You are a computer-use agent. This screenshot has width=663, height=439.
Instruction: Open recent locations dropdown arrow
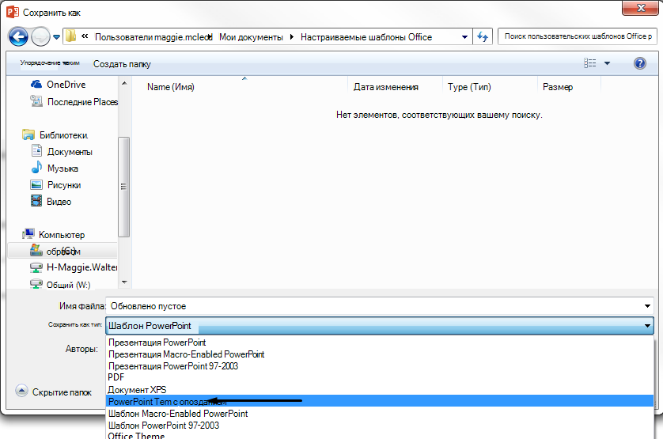pyautogui.click(x=56, y=37)
